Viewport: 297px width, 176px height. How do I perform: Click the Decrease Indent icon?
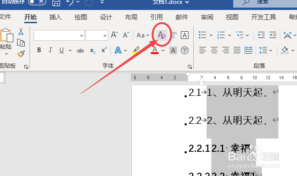[x=261, y=35]
